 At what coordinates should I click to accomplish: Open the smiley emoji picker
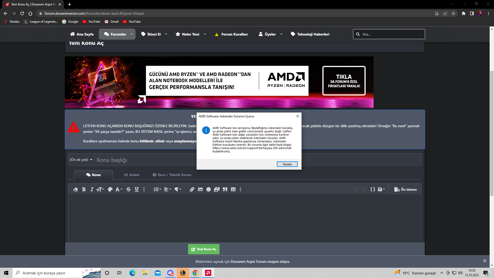[208, 189]
